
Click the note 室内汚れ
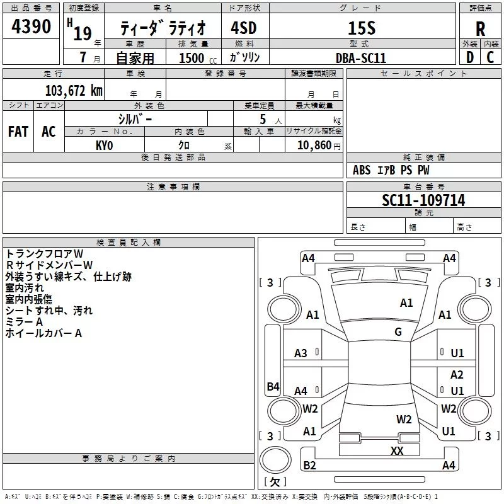tap(25, 288)
